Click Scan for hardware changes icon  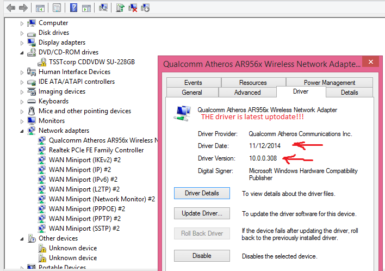point(103,8)
